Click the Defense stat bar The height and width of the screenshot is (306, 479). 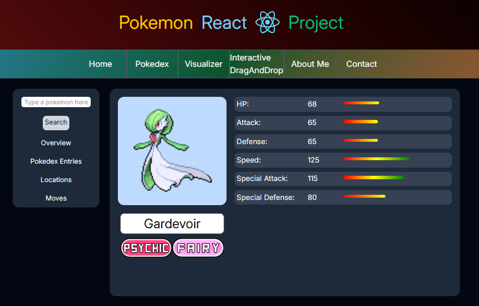361,140
